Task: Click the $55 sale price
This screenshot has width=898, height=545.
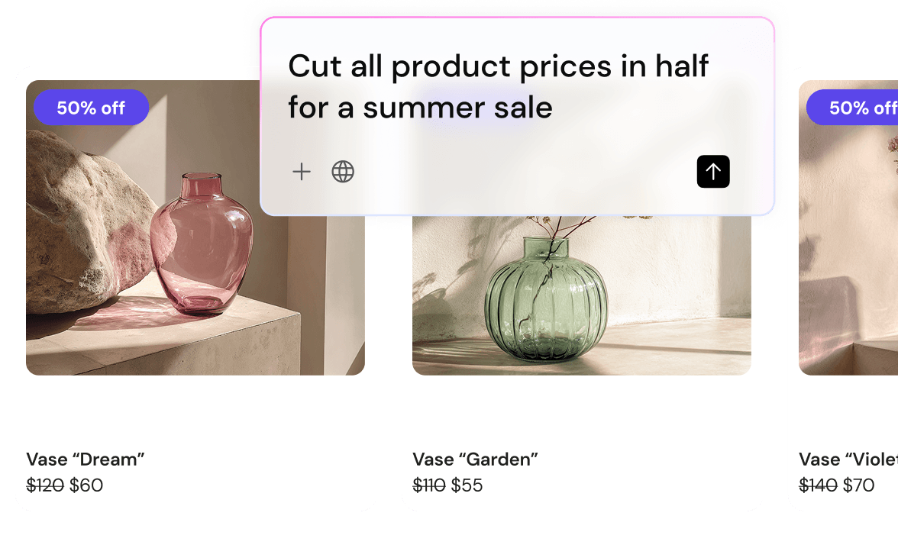Action: 467,485
